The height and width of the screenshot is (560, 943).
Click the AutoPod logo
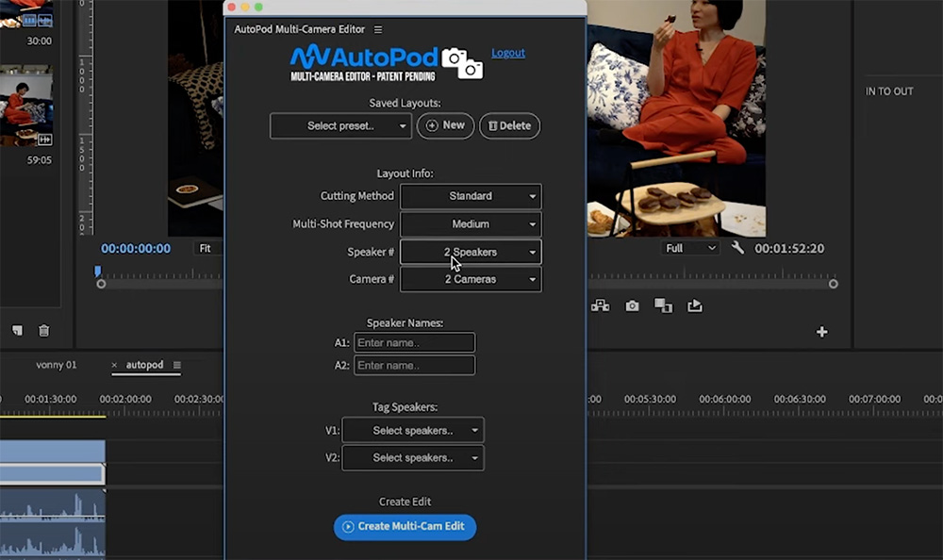point(386,62)
